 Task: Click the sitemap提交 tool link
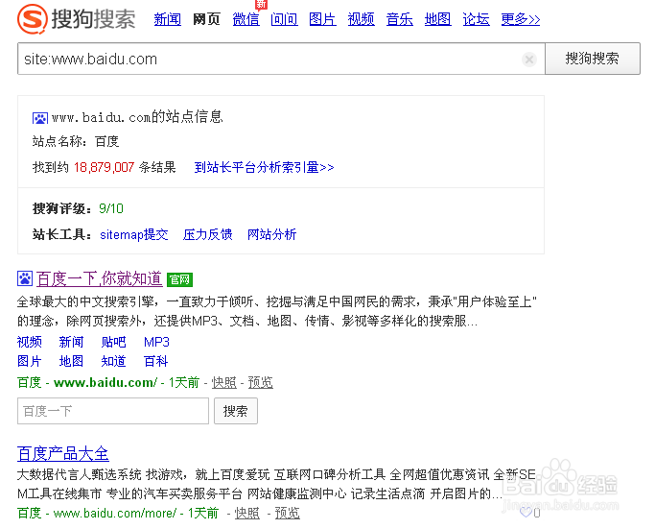134,234
